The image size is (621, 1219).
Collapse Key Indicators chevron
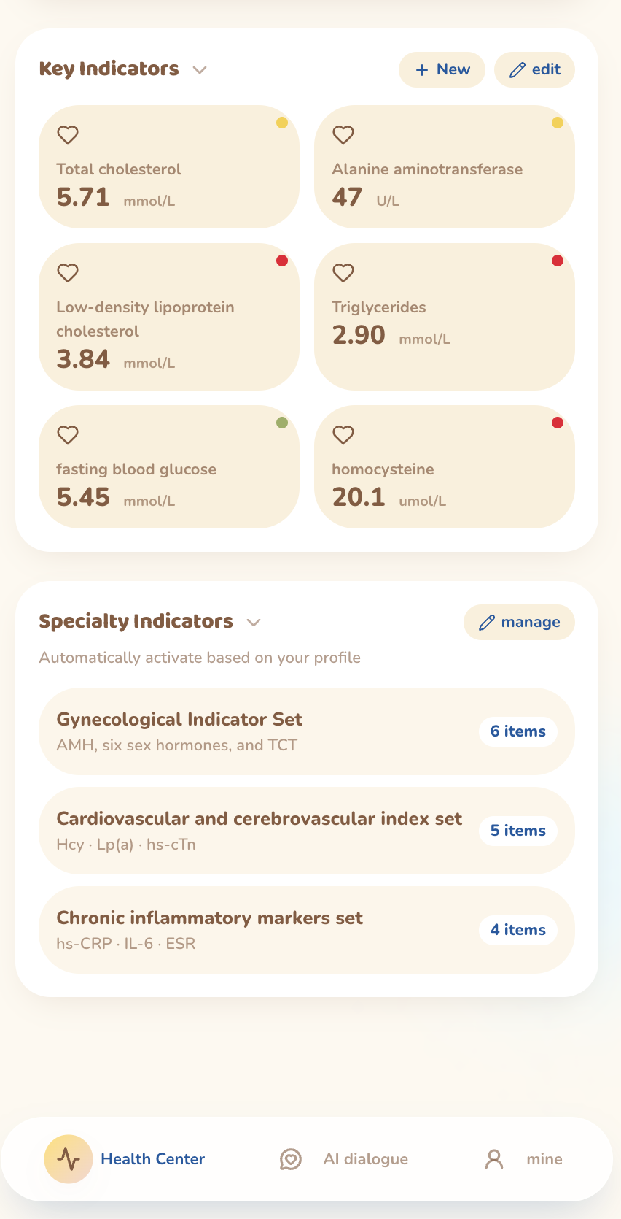(200, 70)
